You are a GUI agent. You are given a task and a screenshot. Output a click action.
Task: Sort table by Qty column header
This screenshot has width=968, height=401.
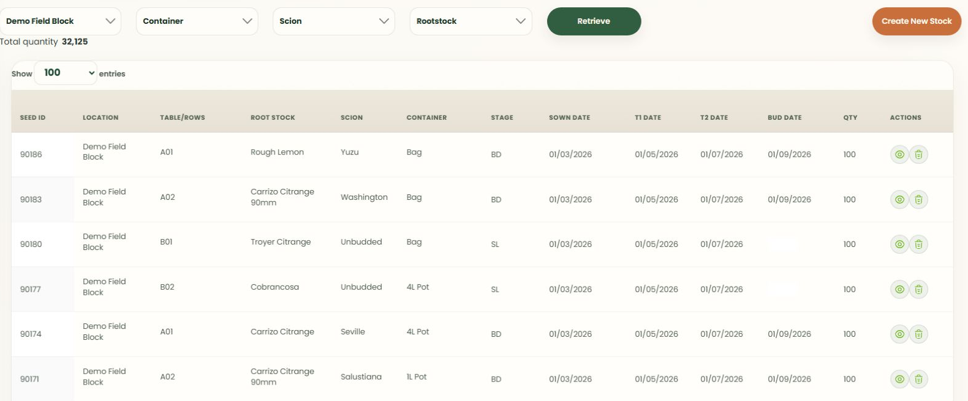click(850, 117)
